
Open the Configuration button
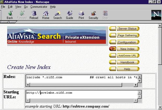pos(127,42)
